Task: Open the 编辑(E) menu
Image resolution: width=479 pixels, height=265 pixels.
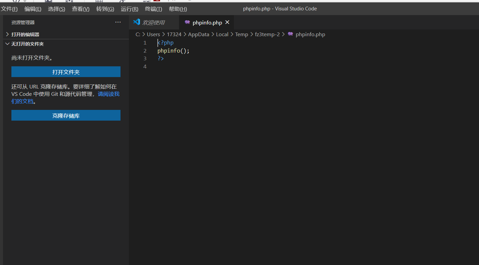Action: tap(33, 9)
